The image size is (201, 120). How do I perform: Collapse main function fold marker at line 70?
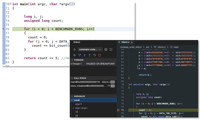click(11, 4)
